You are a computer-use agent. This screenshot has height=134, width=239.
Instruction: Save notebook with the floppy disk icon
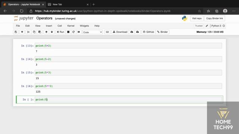point(16,32)
